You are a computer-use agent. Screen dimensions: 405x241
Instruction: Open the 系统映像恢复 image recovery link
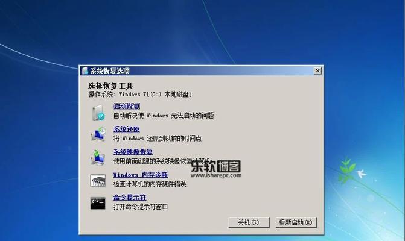(x=133, y=152)
